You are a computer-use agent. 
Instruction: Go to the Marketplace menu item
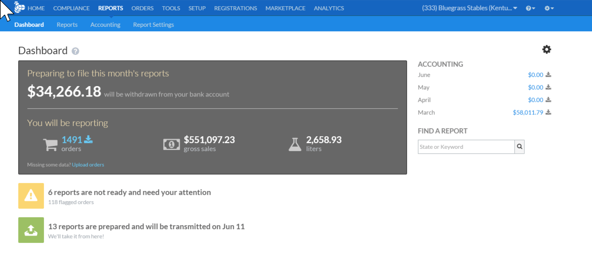pyautogui.click(x=285, y=8)
